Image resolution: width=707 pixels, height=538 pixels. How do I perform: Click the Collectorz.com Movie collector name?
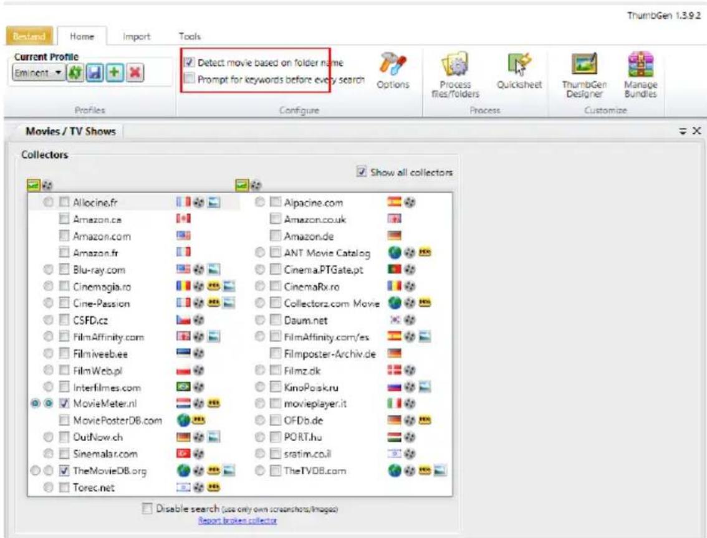332,303
